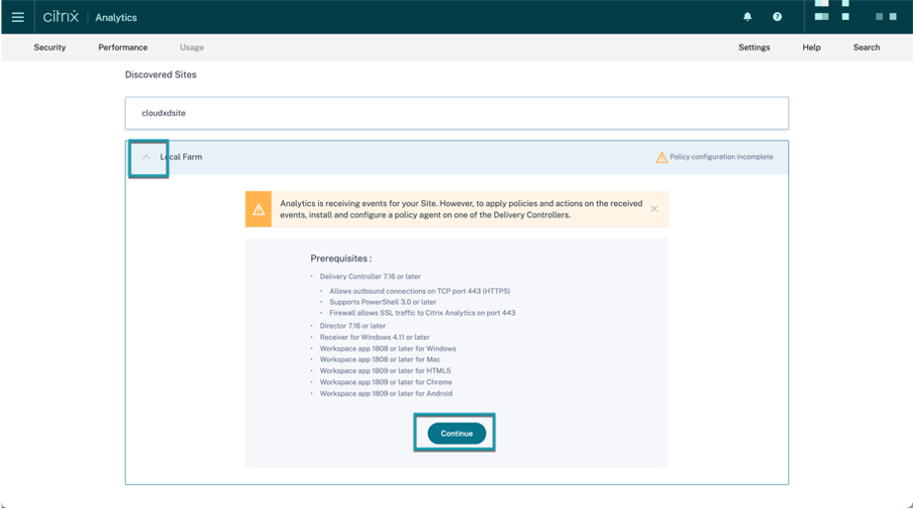
Task: Click the Prerequisites heading
Action: [341, 258]
